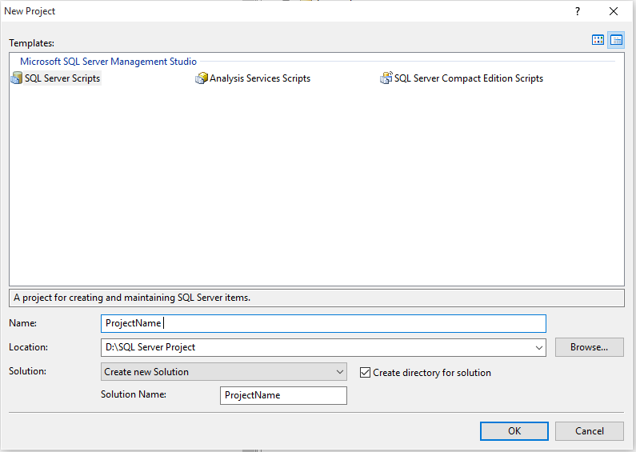Open the dialog help question mark
This screenshot has height=452, width=636.
[x=577, y=11]
